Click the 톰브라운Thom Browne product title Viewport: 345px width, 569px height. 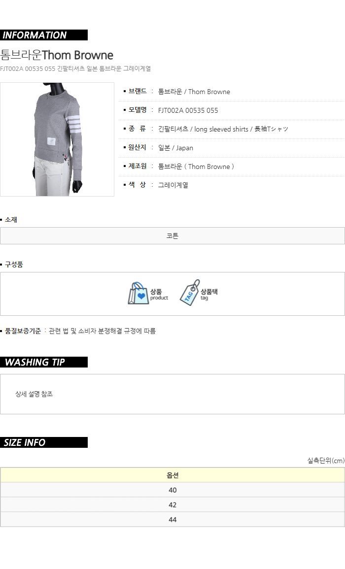[57, 55]
